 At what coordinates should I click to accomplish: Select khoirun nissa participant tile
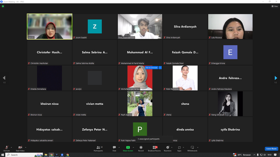pos(49,104)
